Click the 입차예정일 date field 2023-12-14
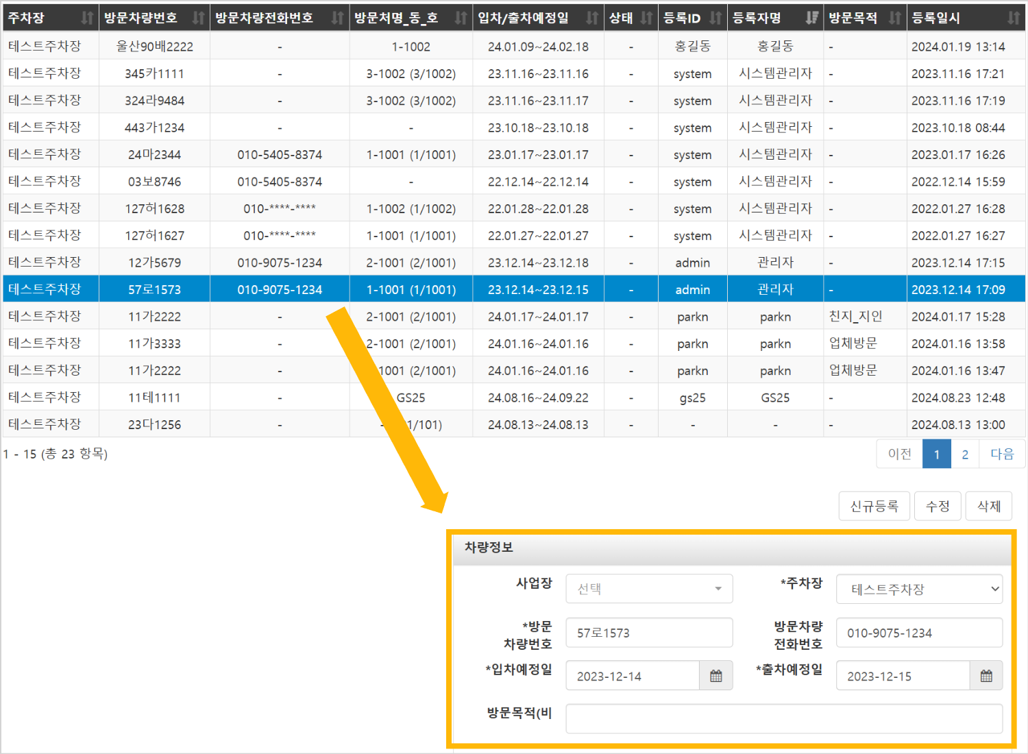 pyautogui.click(x=633, y=676)
